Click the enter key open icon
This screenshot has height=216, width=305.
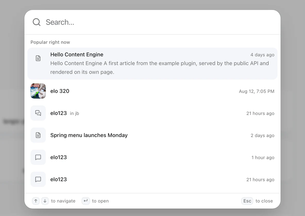tap(86, 201)
